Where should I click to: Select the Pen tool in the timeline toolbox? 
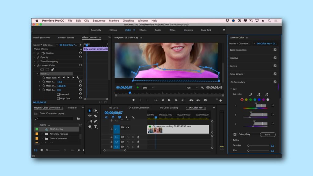click(x=95, y=121)
